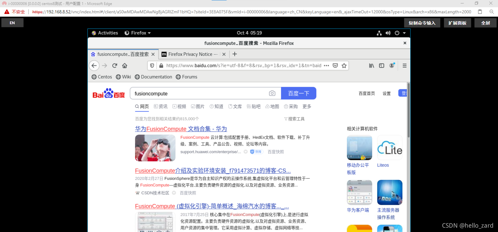Select 文库 tab

click(x=235, y=106)
